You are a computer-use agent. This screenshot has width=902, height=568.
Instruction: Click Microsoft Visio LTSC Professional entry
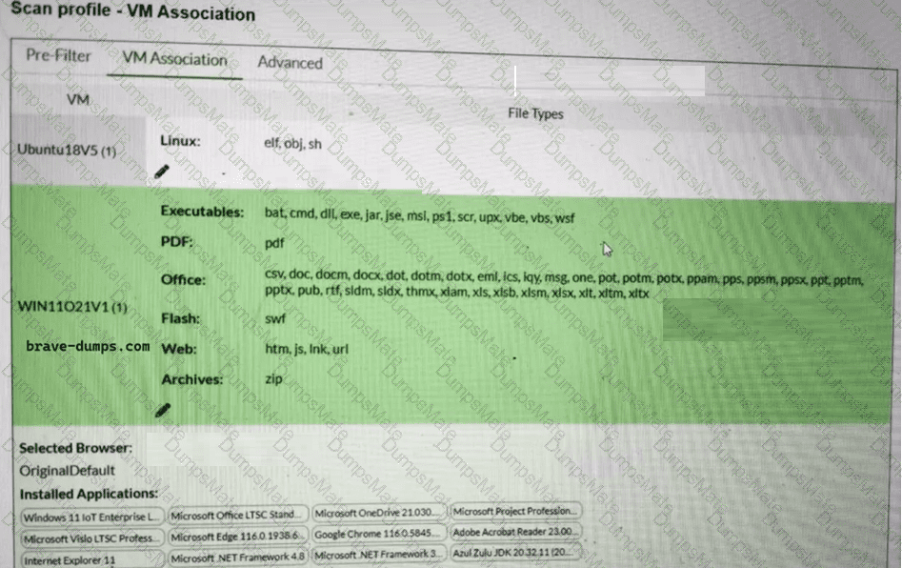pos(90,536)
